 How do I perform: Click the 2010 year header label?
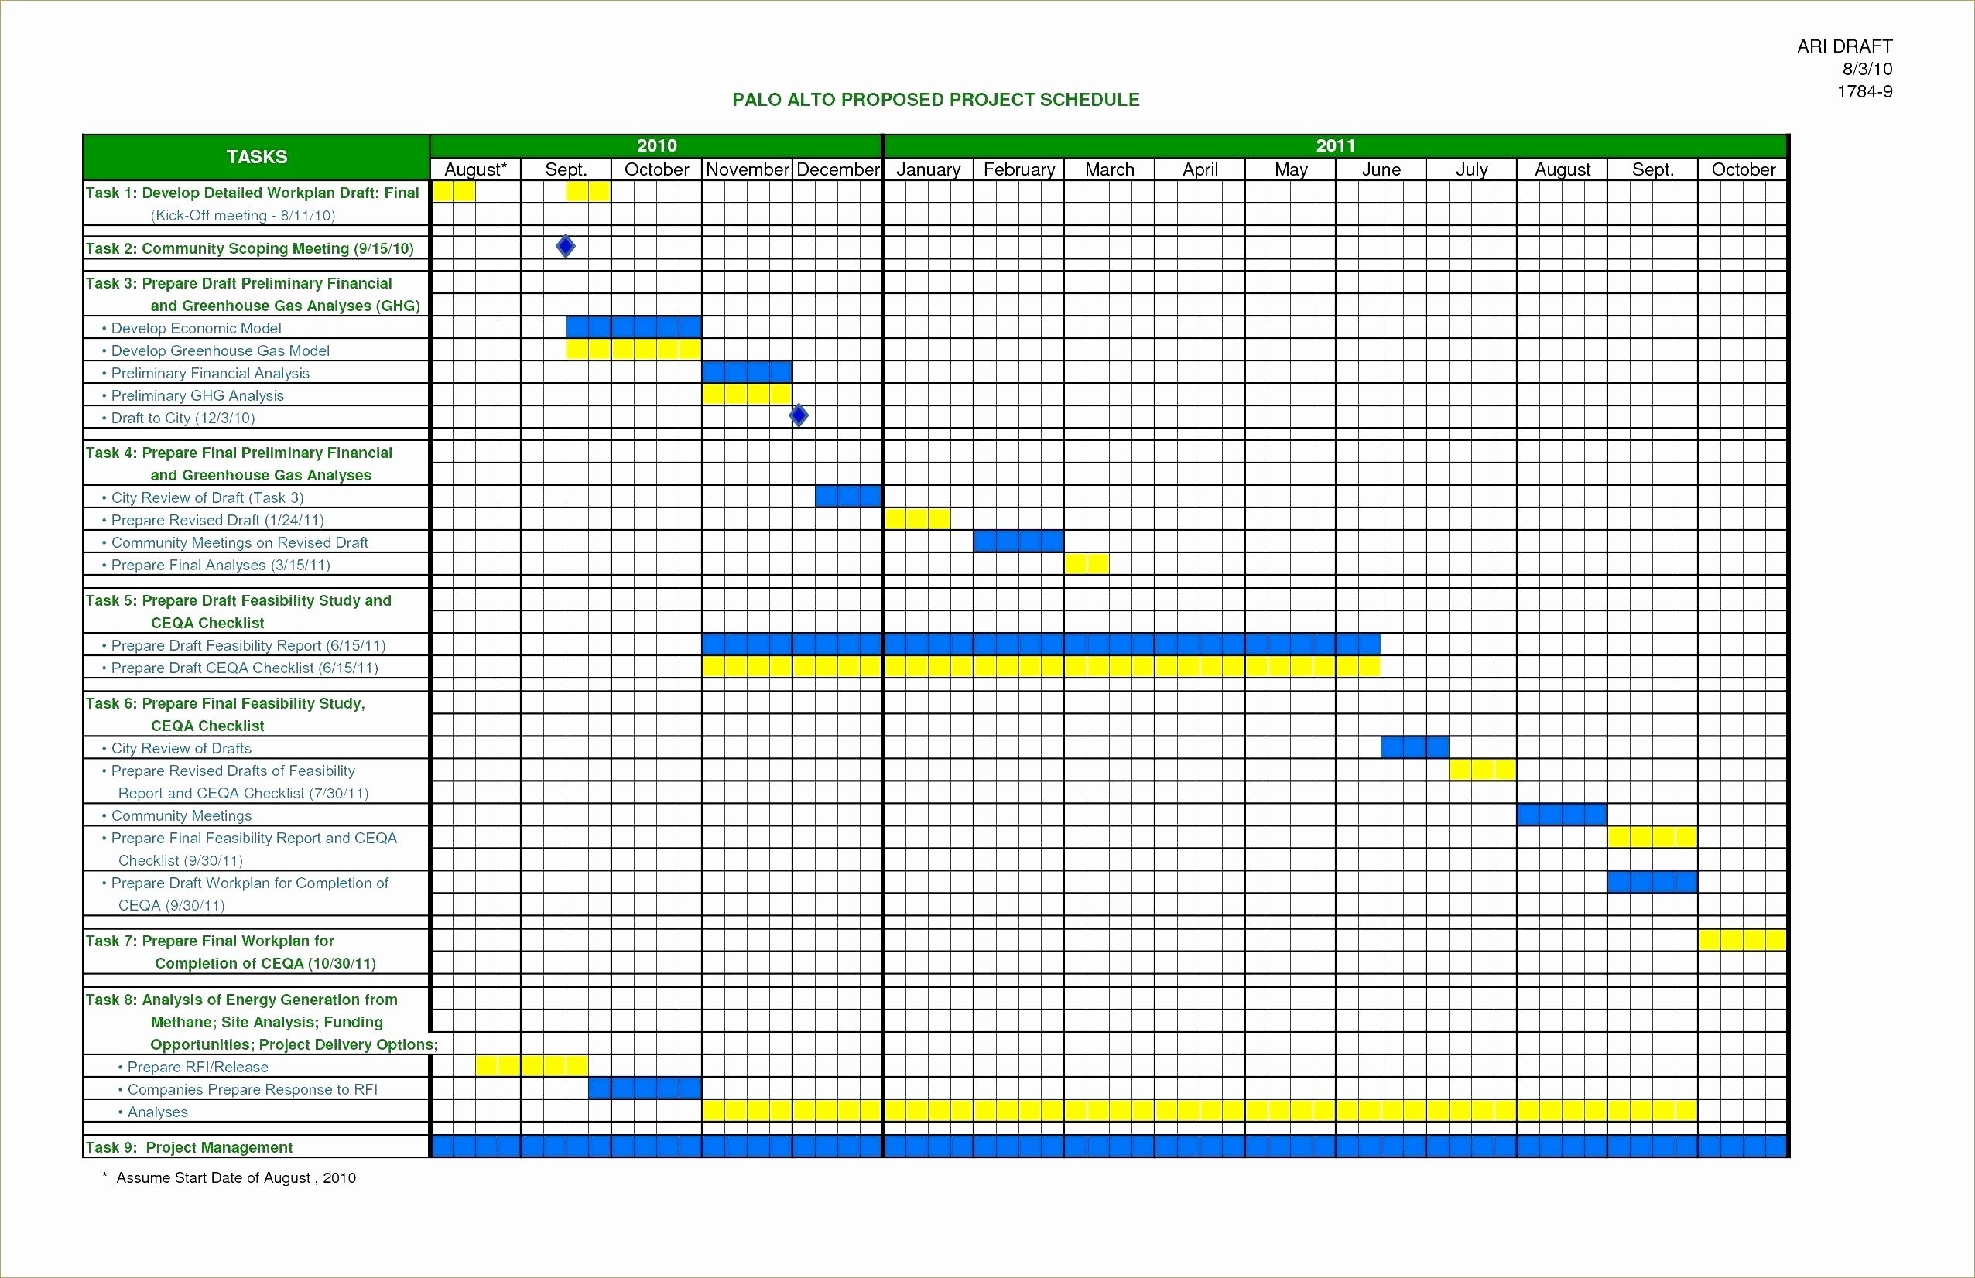coord(656,142)
